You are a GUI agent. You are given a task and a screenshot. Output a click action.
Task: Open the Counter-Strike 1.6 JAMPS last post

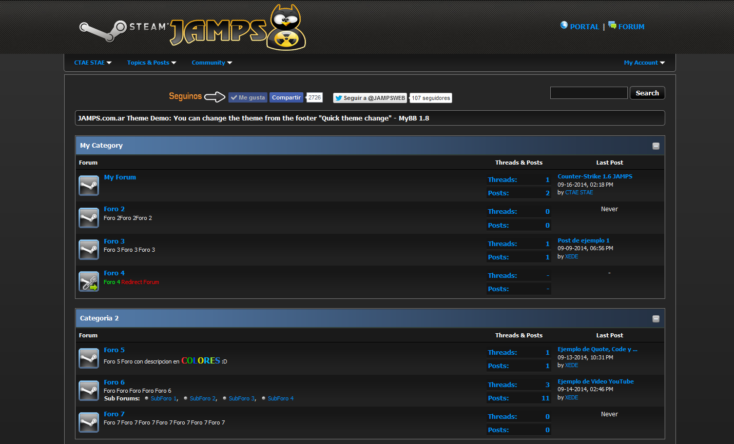point(595,176)
